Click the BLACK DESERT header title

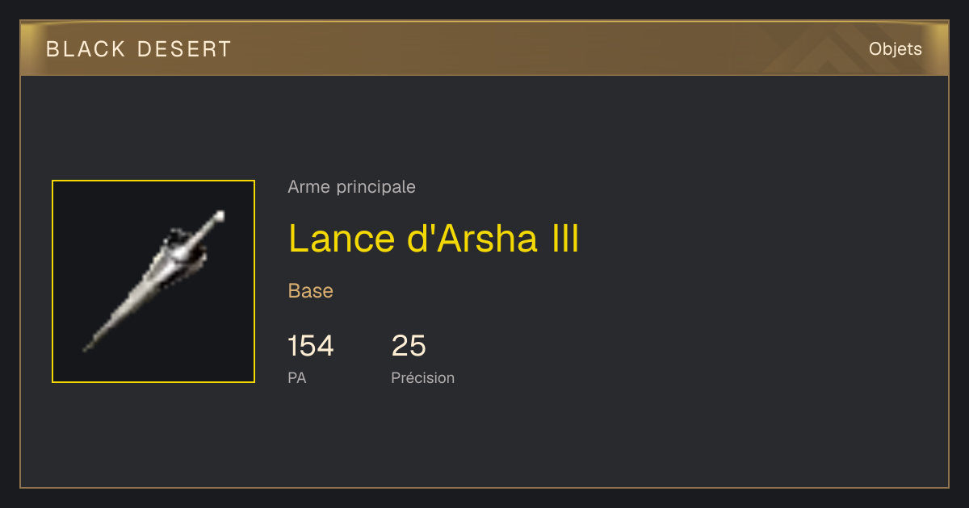point(139,49)
